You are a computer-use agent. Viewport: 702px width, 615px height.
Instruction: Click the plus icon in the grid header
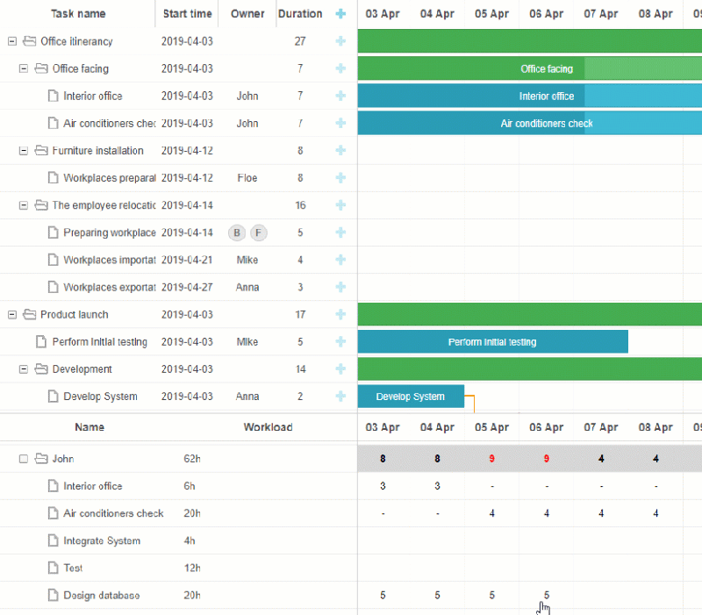click(x=340, y=13)
